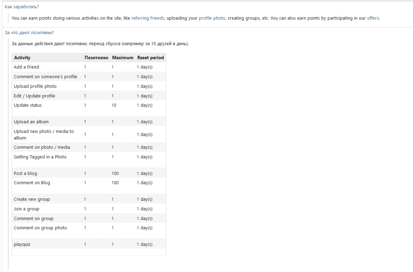Viewport: 413px width, 272px height.
Task: Select the 'Join a group' activity
Action: 26,209
